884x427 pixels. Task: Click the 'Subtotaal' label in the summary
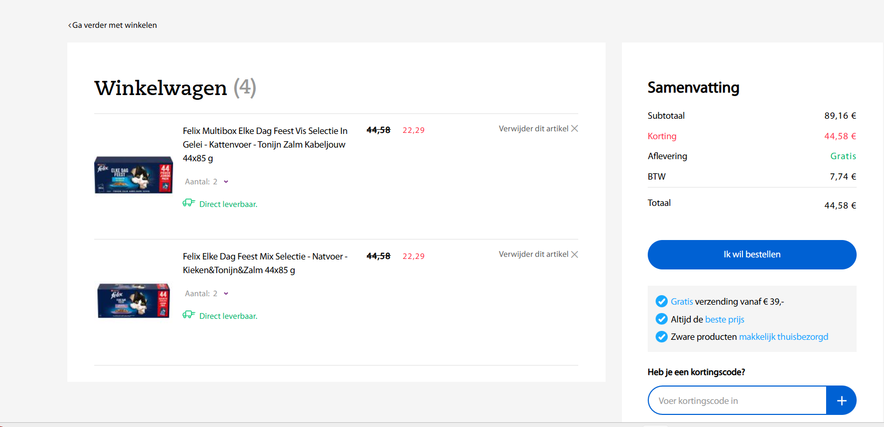pos(666,116)
